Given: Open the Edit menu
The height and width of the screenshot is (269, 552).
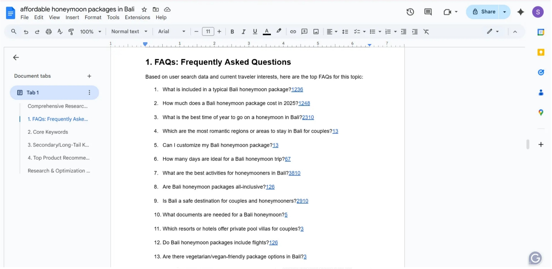Looking at the screenshot, I should (39, 17).
